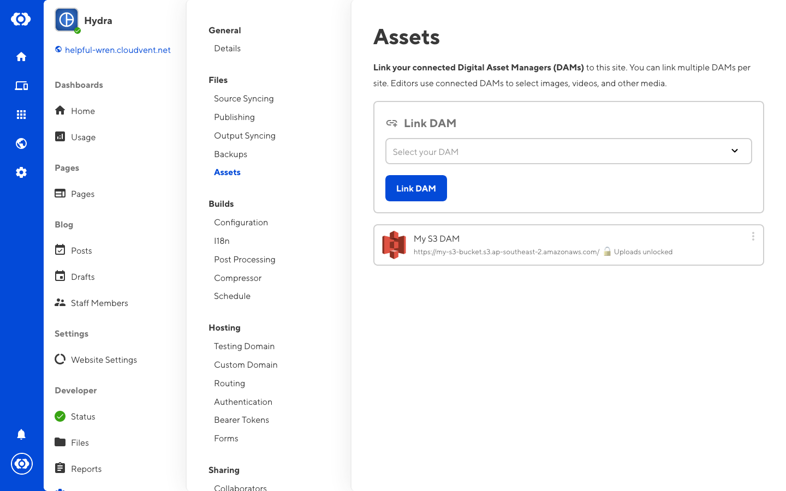Click the account avatar at bottom left

21,464
